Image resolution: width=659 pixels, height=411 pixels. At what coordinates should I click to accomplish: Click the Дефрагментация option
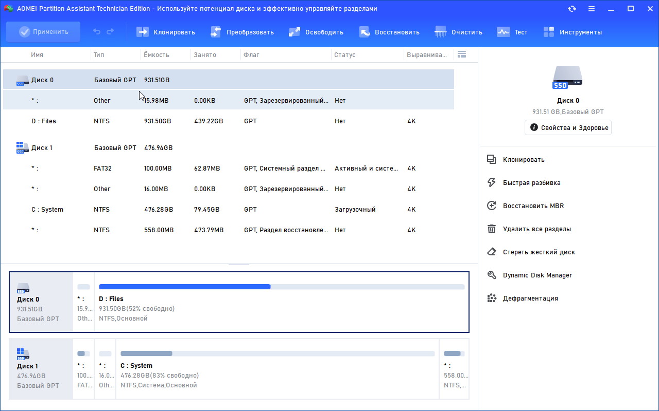point(530,298)
